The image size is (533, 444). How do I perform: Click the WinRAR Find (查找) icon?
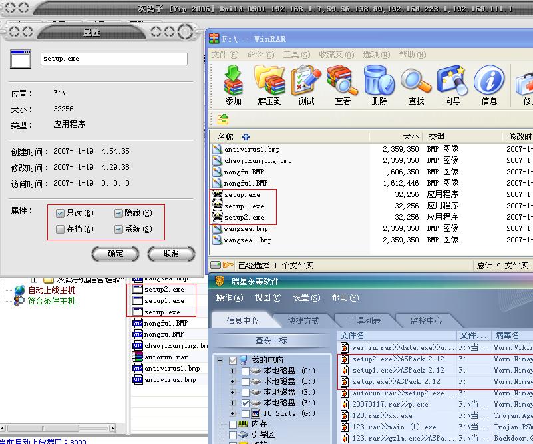[416, 81]
